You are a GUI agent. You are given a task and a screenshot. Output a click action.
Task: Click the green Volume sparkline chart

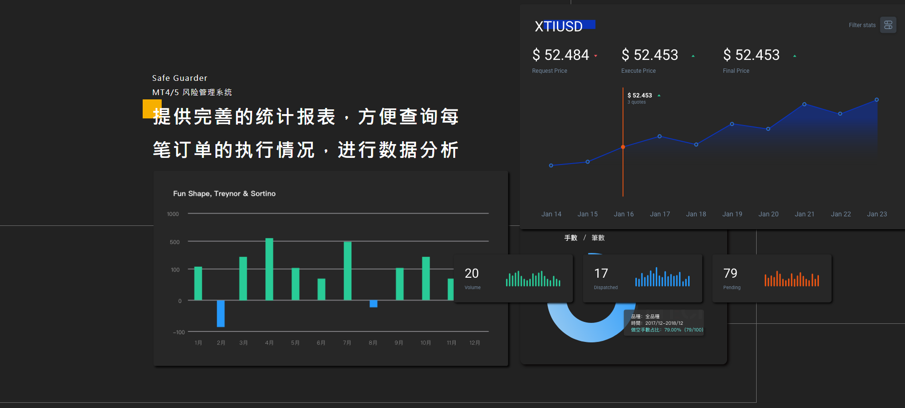pyautogui.click(x=533, y=279)
